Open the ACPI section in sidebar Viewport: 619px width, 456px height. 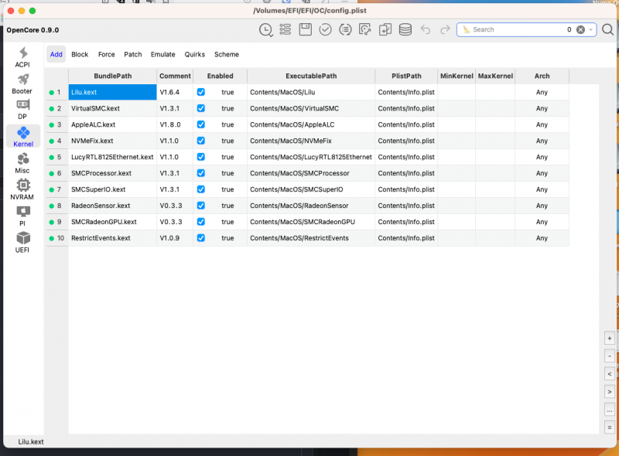point(22,57)
